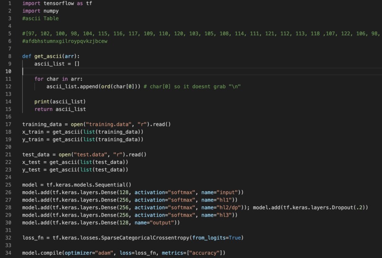This screenshot has height=258, width=382.
Task: Click 'model = tf.keras.models.Sequential()' line
Action: 77,185
